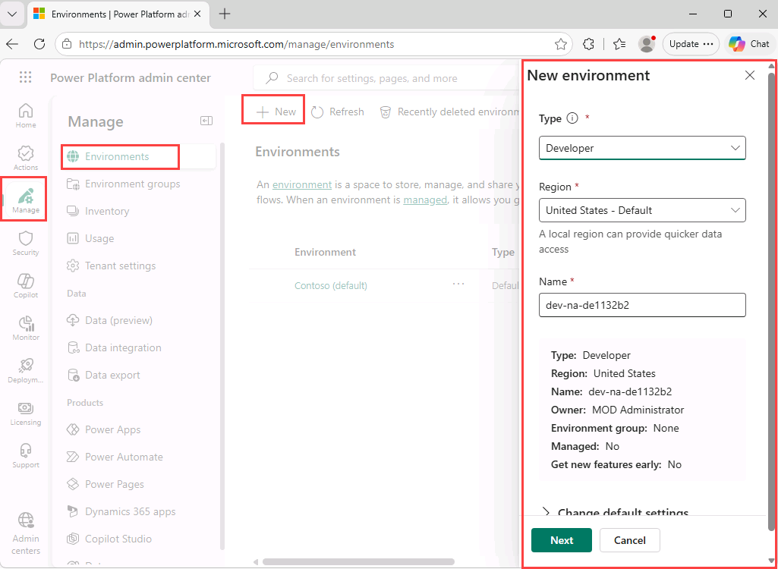View site information lock icon

point(67,44)
